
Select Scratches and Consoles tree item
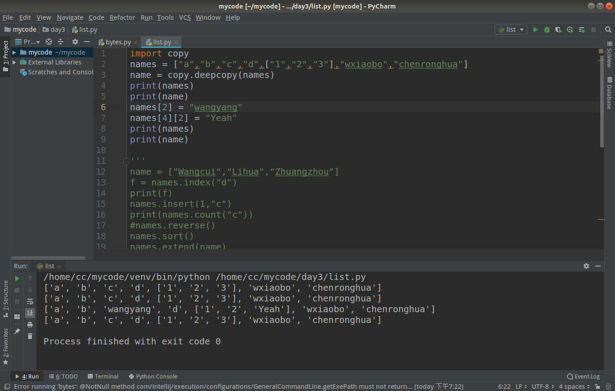point(57,72)
